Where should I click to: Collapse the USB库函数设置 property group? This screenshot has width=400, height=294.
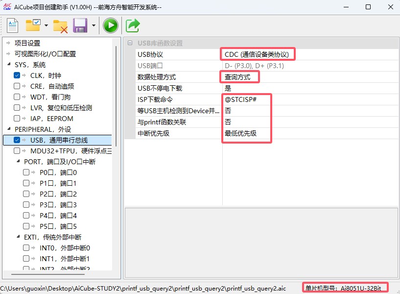coord(130,43)
